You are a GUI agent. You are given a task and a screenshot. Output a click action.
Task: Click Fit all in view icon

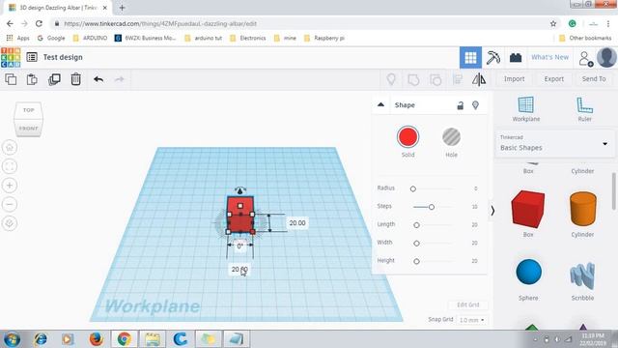(10, 166)
